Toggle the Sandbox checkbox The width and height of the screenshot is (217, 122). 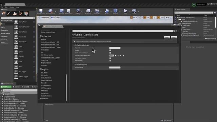(x=110, y=50)
